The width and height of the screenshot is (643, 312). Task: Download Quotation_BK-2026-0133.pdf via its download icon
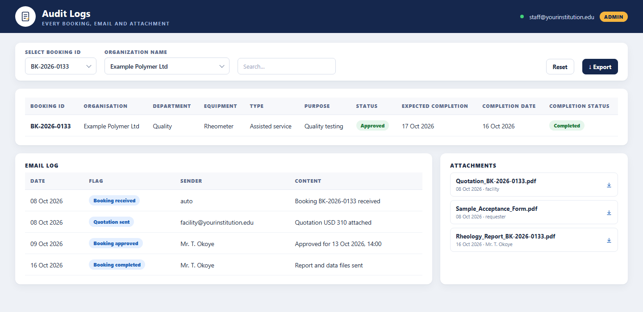tap(609, 185)
